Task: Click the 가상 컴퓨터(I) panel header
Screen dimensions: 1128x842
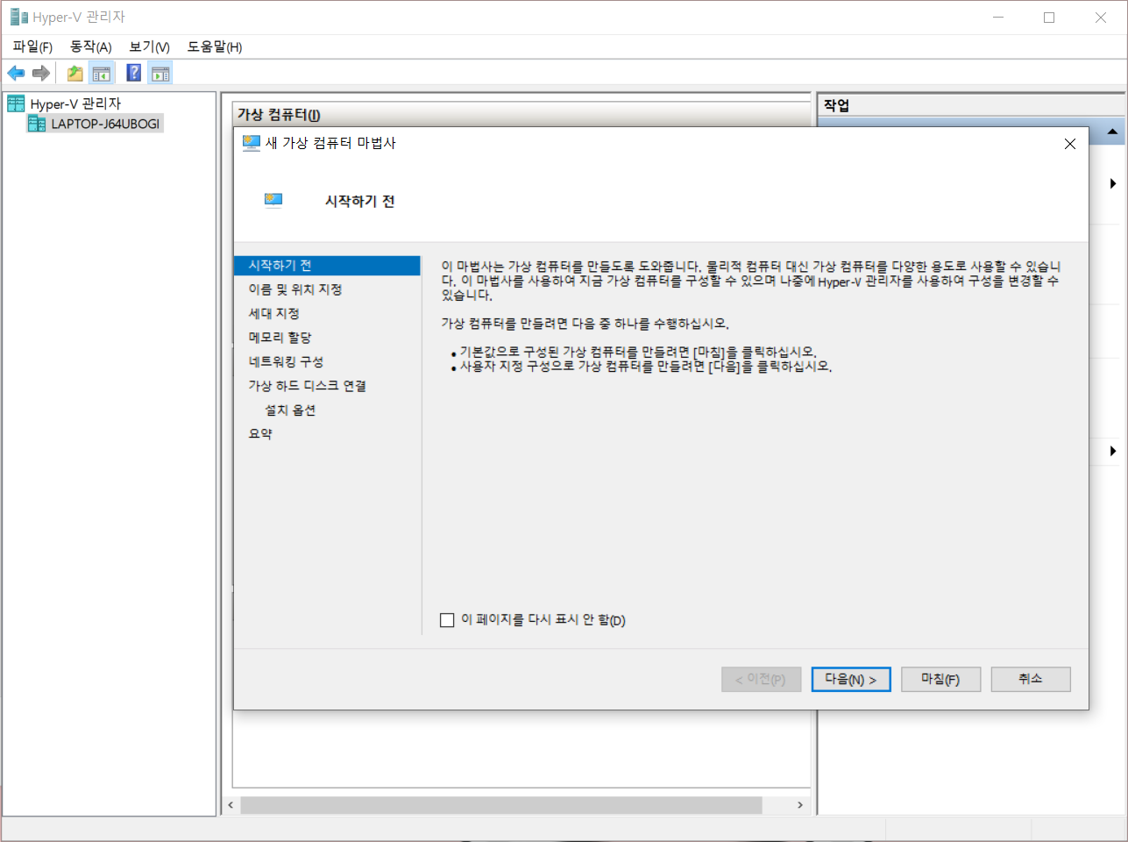Action: point(522,114)
